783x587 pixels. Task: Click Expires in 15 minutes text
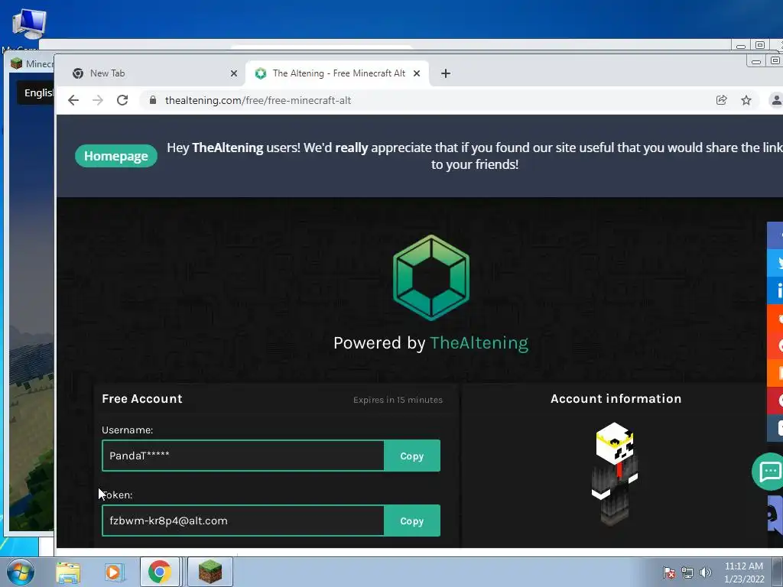[398, 400]
